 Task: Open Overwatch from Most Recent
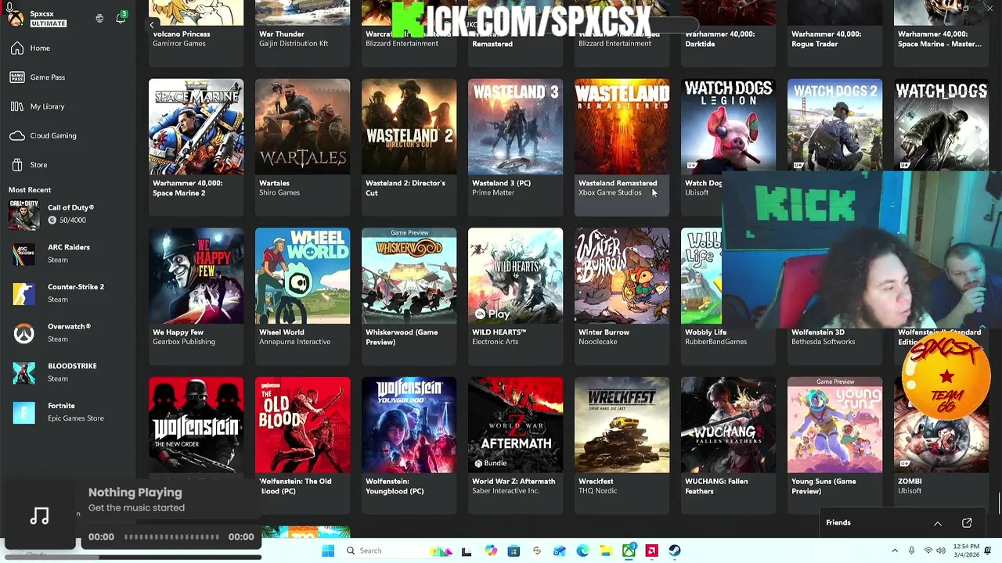tap(67, 333)
